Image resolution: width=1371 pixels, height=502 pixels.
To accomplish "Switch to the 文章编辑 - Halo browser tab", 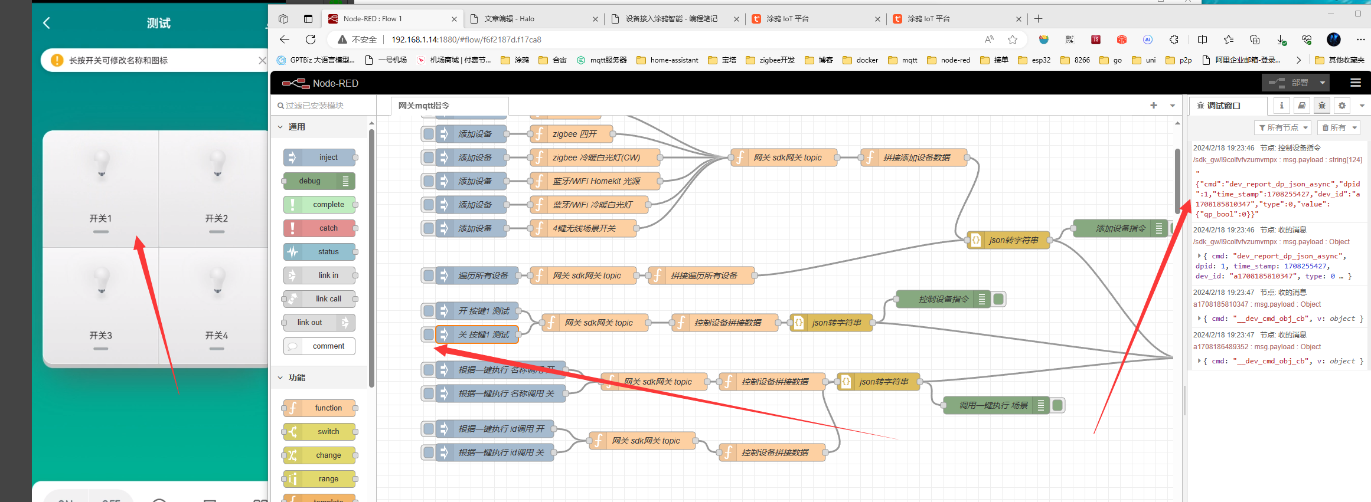I will (533, 19).
